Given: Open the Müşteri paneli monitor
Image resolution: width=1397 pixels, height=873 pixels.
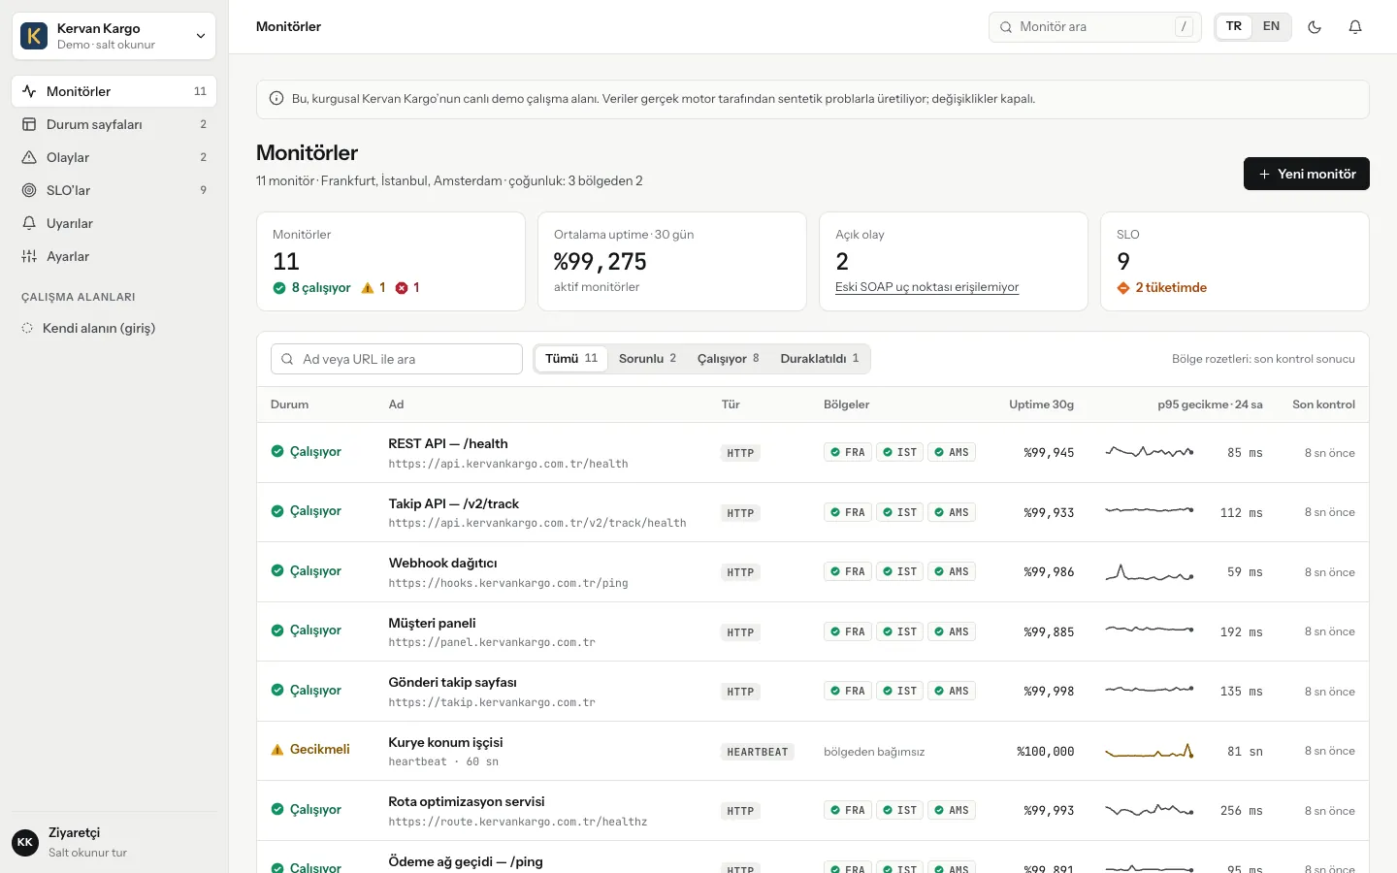Looking at the screenshot, I should (x=432, y=623).
